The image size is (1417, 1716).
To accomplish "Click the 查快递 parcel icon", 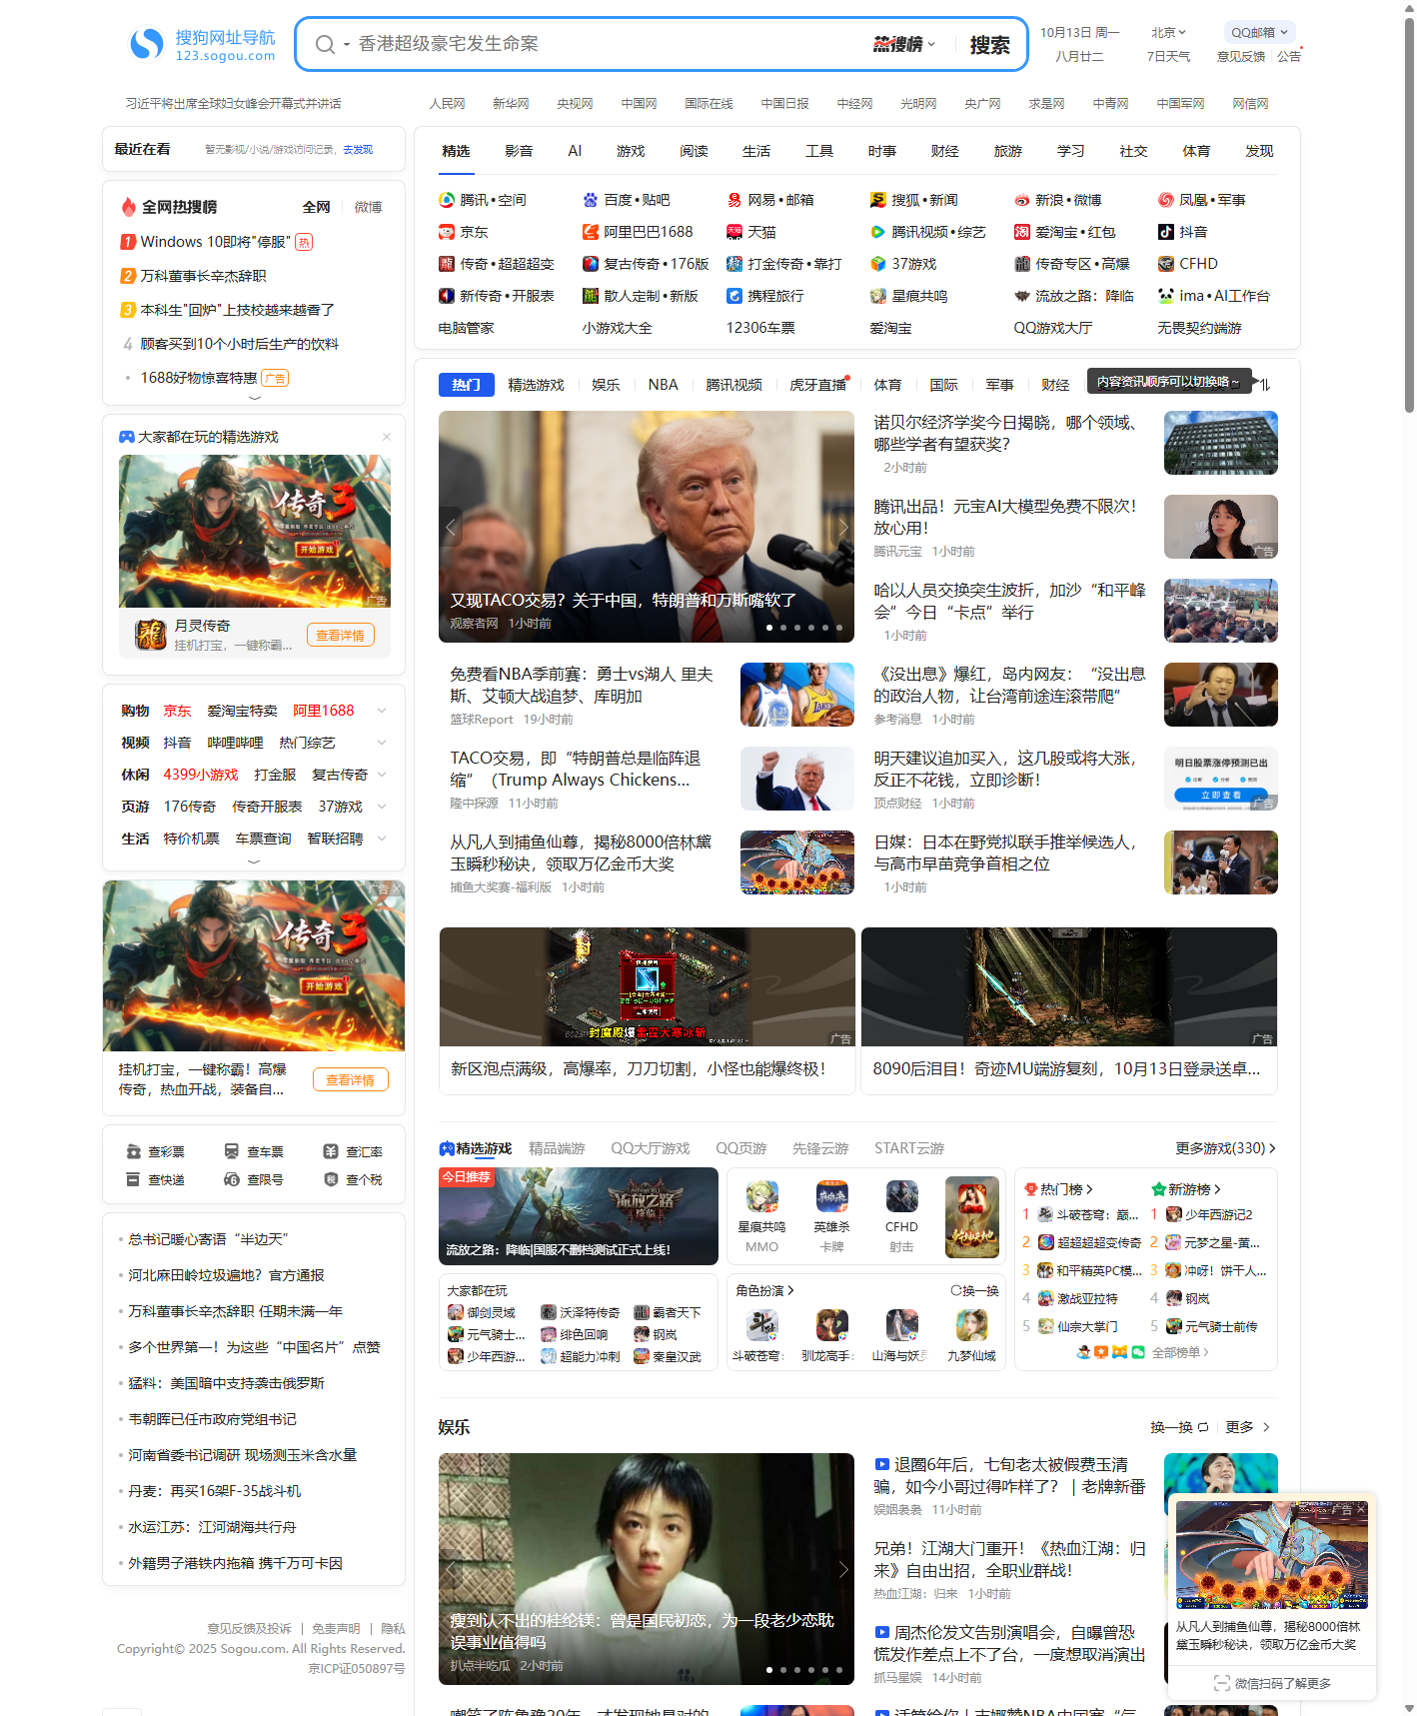I will click(133, 1179).
